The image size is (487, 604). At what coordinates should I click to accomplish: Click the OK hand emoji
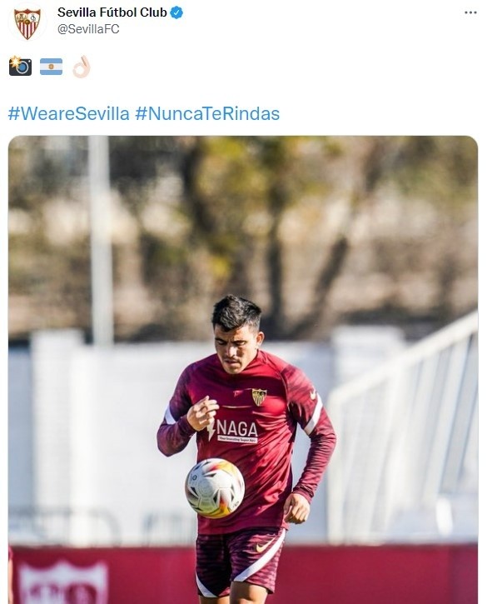[82, 67]
